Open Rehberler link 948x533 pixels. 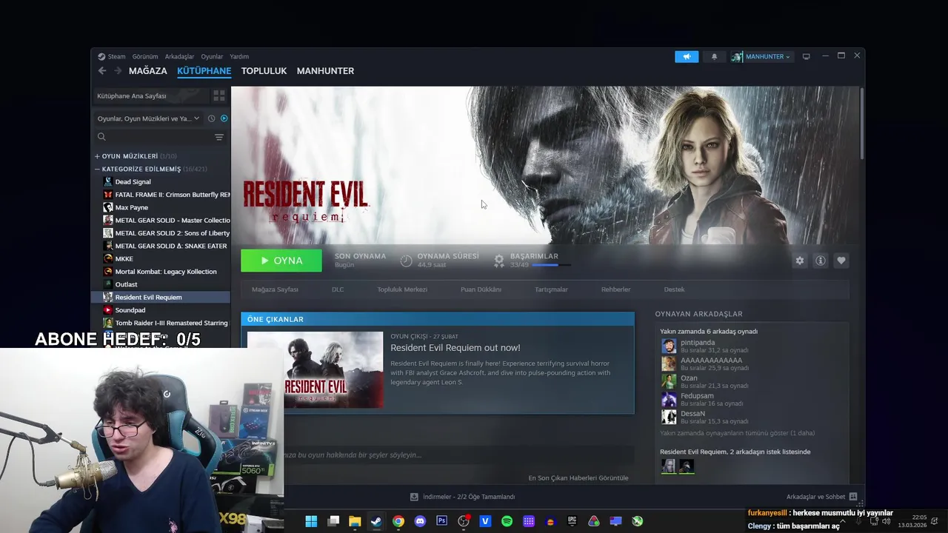coord(615,289)
